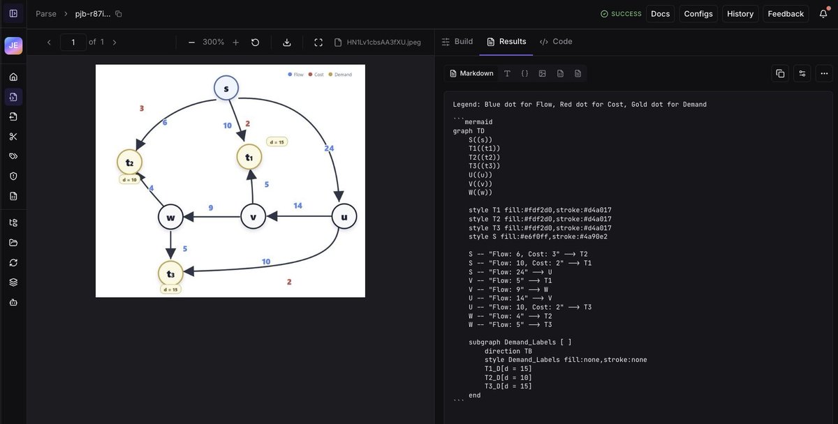
Task: Click the notification bell icon
Action: (x=823, y=13)
